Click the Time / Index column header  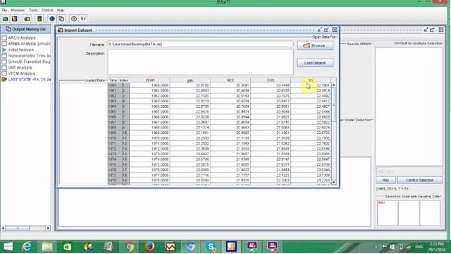[x=119, y=80]
